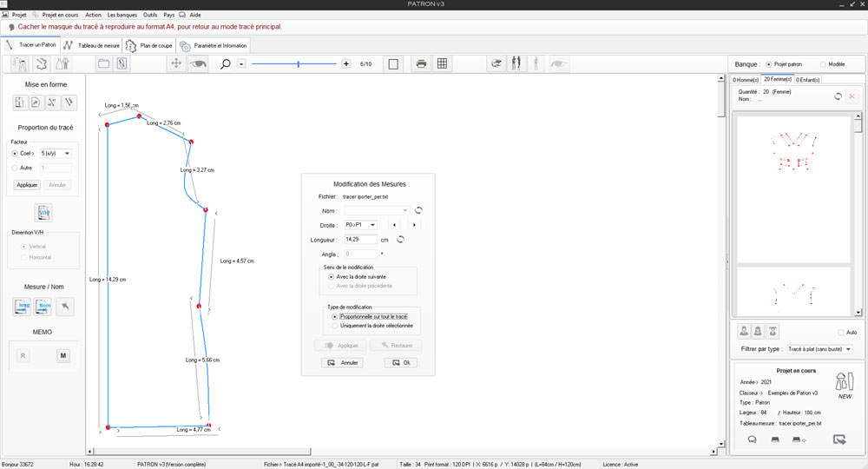Click the magnifying glass zoom icon

click(x=226, y=63)
